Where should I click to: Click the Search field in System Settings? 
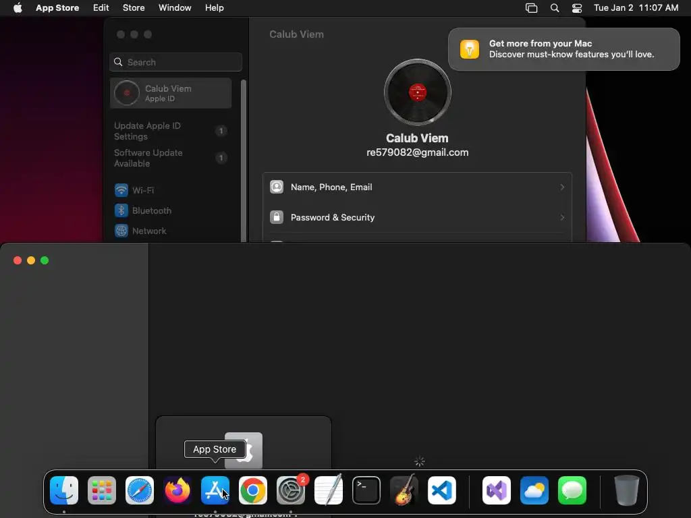point(175,62)
